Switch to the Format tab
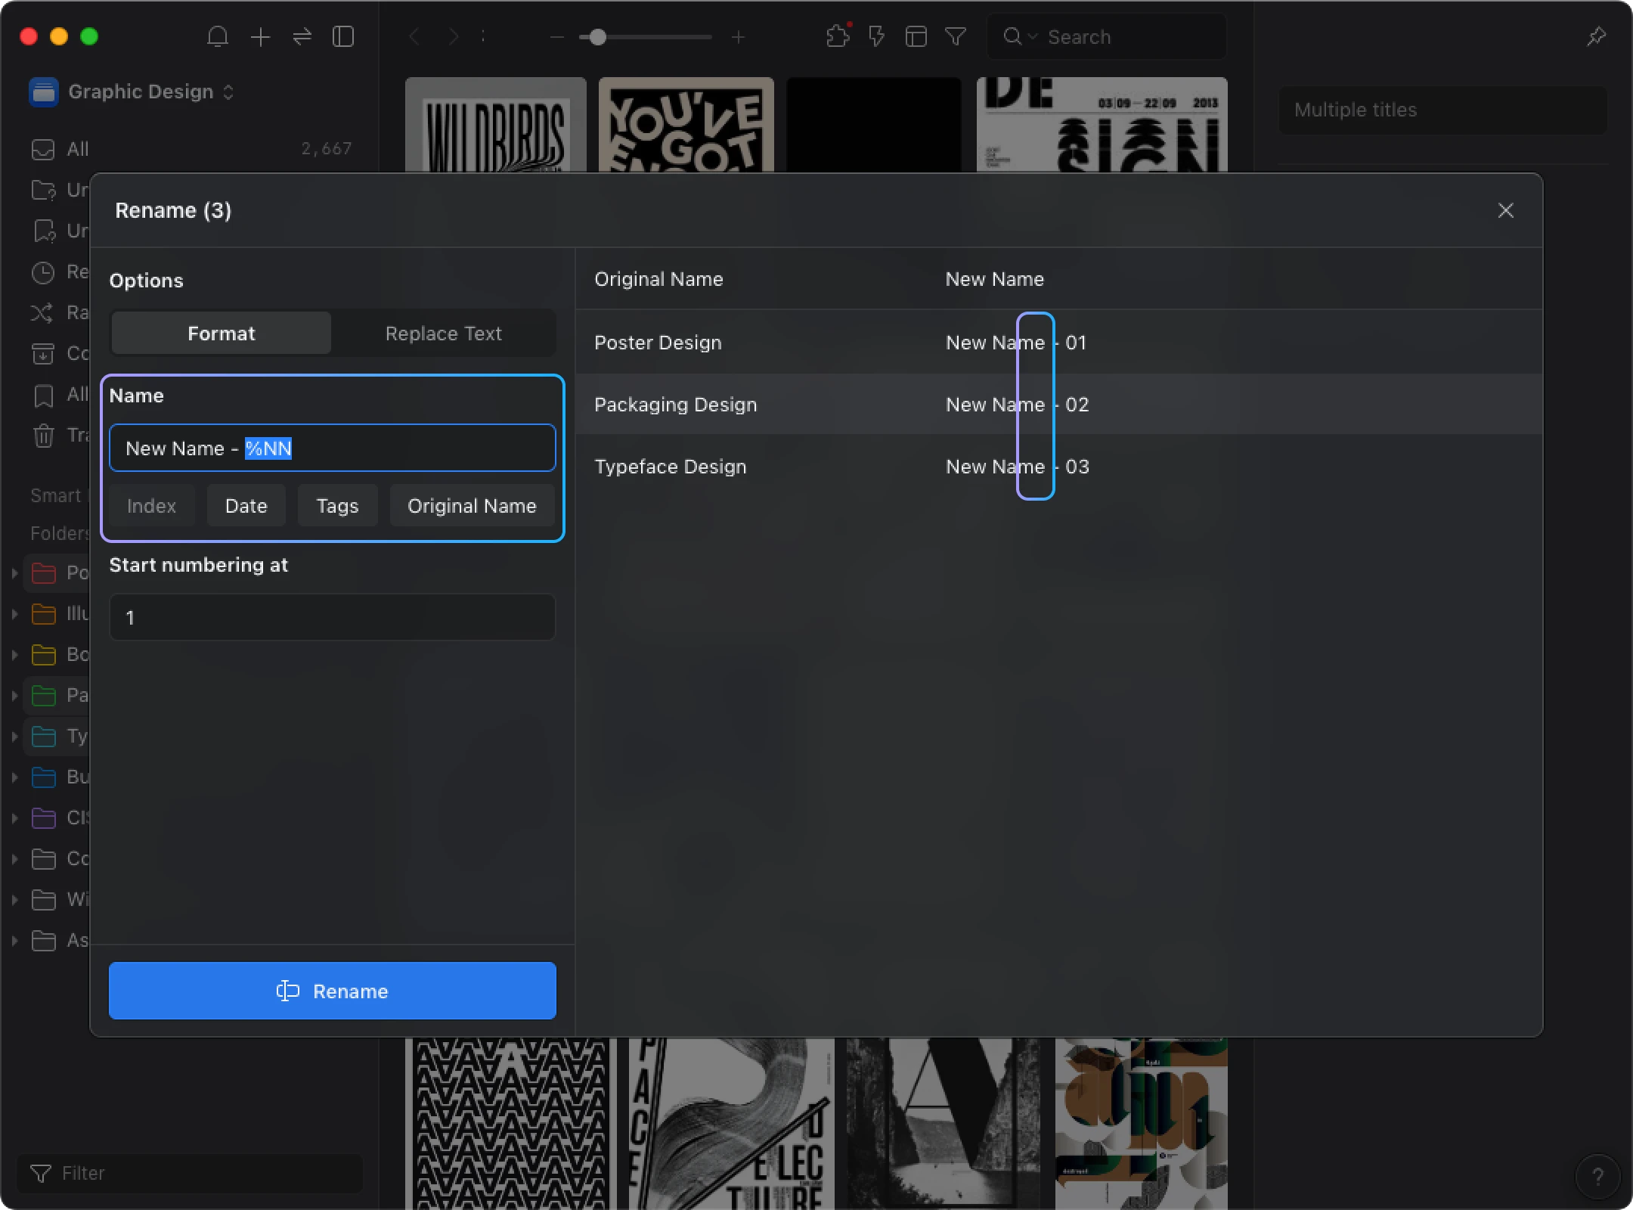 (x=221, y=334)
